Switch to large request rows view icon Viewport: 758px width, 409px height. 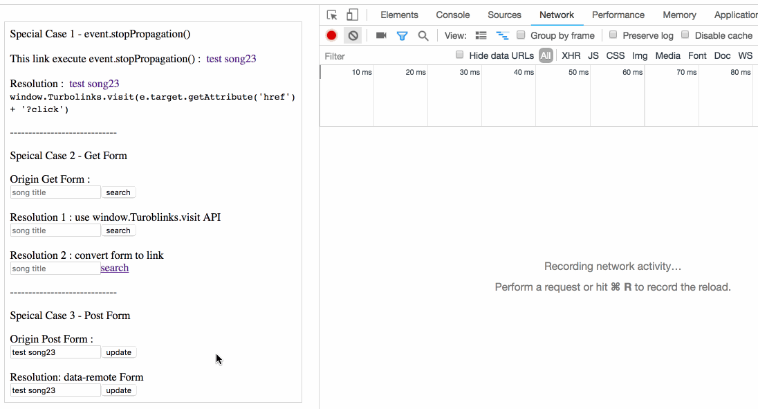tap(481, 35)
